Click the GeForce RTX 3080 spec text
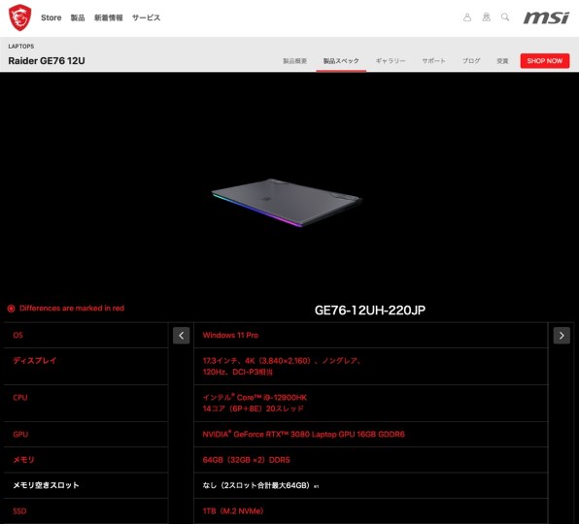This screenshot has width=579, height=524. click(x=303, y=434)
